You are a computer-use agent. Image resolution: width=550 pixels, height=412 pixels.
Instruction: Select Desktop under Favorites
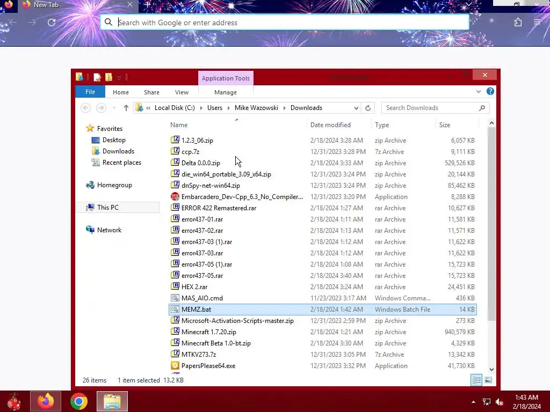point(114,140)
